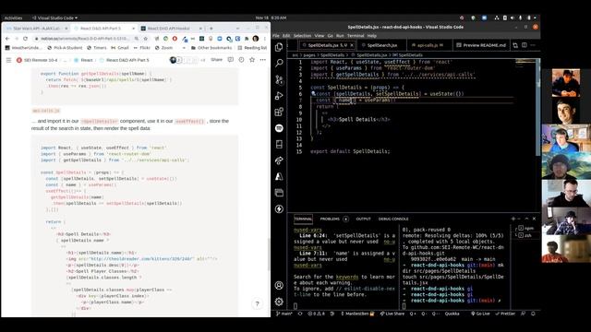Click Go Live in the status bar

click(x=480, y=314)
